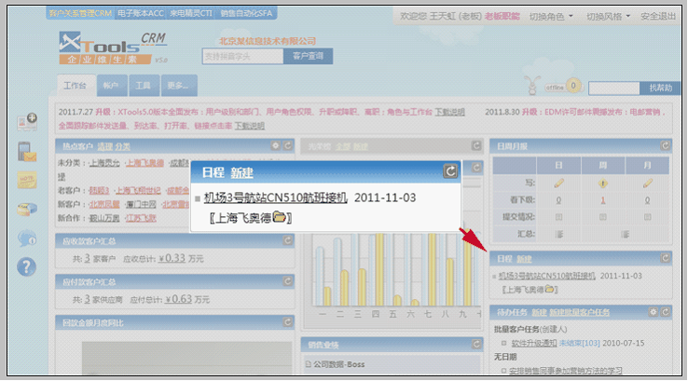
Task: Open the chat bubble sidebar icon
Action: pyautogui.click(x=27, y=238)
